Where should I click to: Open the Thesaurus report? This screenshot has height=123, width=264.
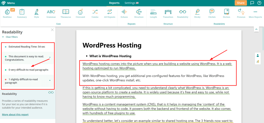pyautogui.click(x=66, y=13)
